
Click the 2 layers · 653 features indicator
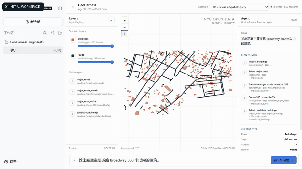(284, 7)
